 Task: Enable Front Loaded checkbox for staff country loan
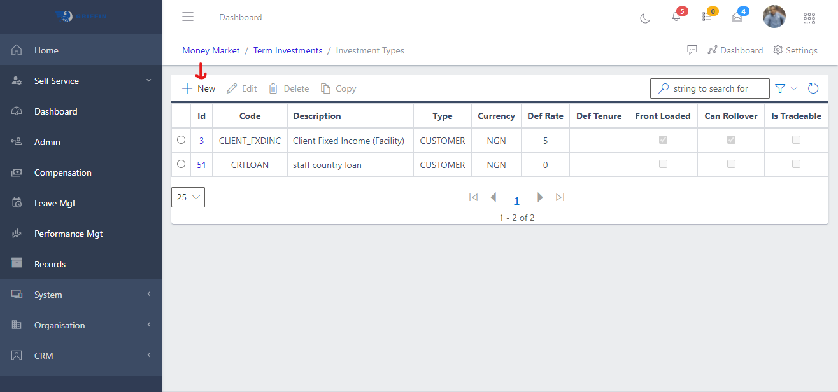click(x=662, y=164)
